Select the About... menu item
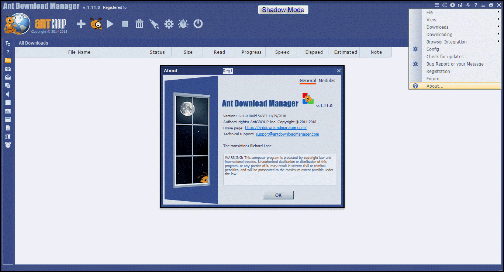The width and height of the screenshot is (504, 272). coord(455,86)
